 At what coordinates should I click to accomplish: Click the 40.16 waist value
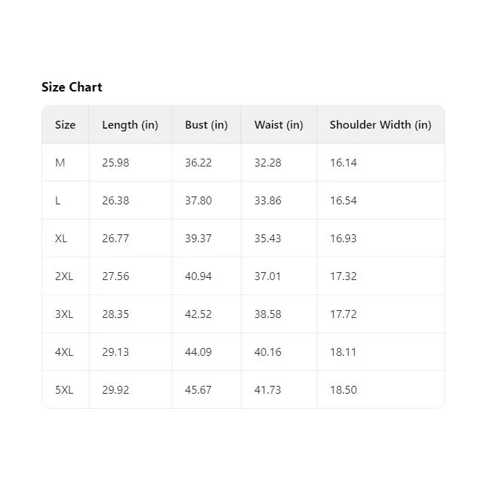267,352
